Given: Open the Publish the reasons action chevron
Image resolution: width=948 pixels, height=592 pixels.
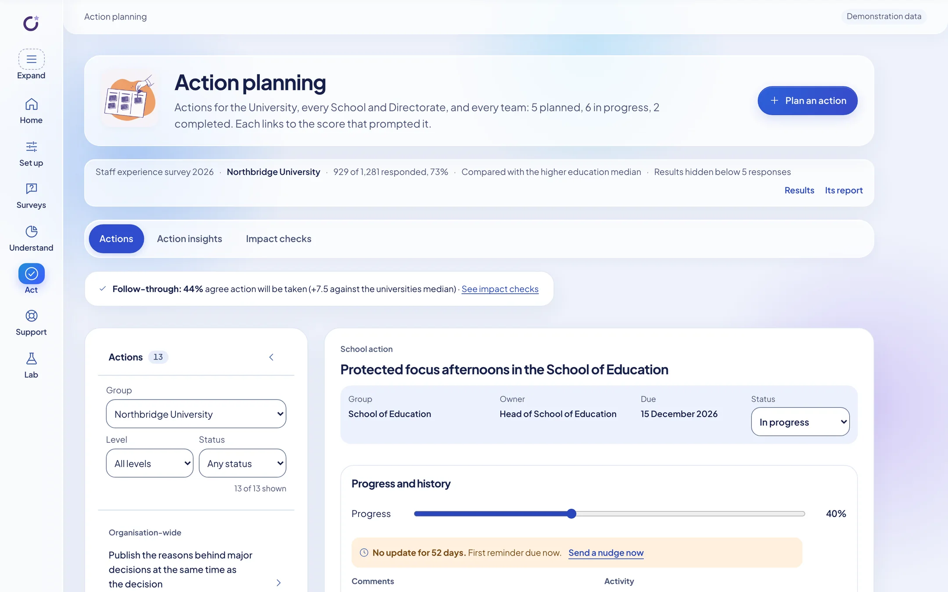Looking at the screenshot, I should tap(278, 583).
